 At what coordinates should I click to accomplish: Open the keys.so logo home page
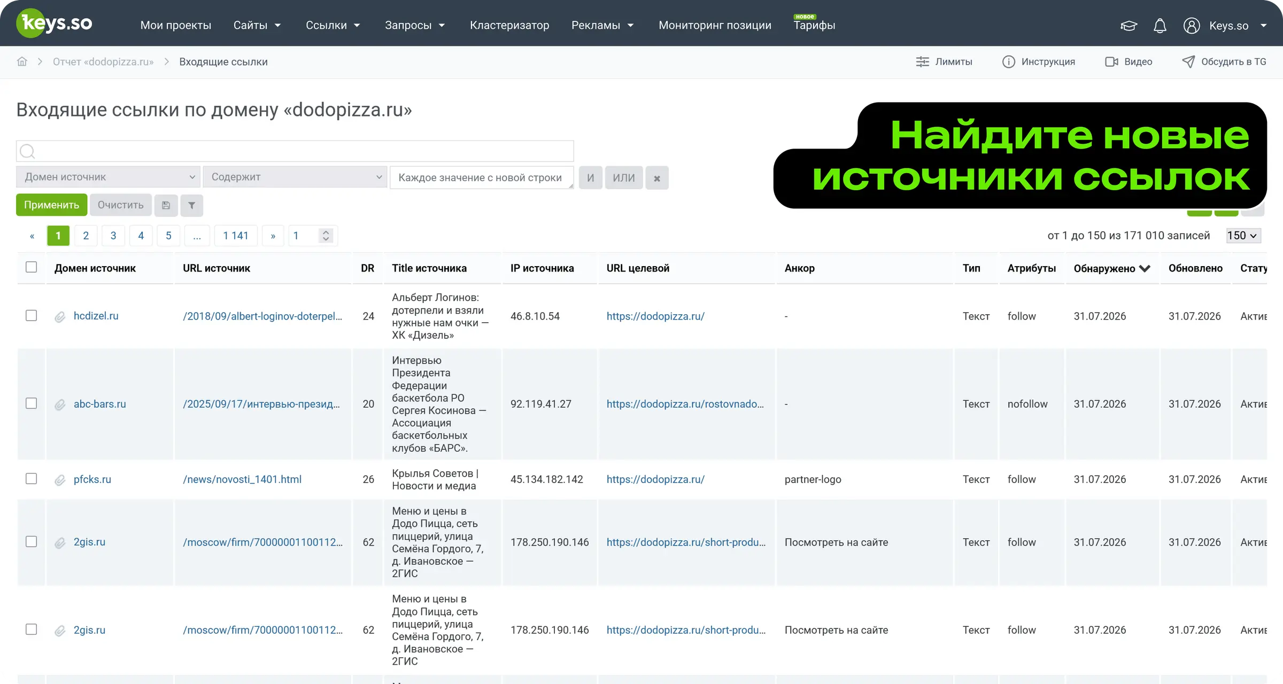pyautogui.click(x=54, y=24)
